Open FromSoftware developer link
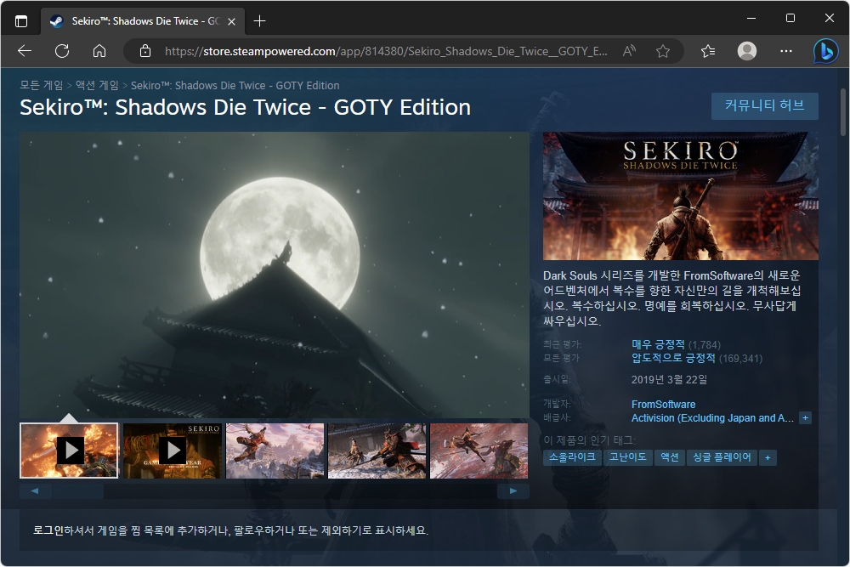The image size is (850, 567). pos(664,405)
